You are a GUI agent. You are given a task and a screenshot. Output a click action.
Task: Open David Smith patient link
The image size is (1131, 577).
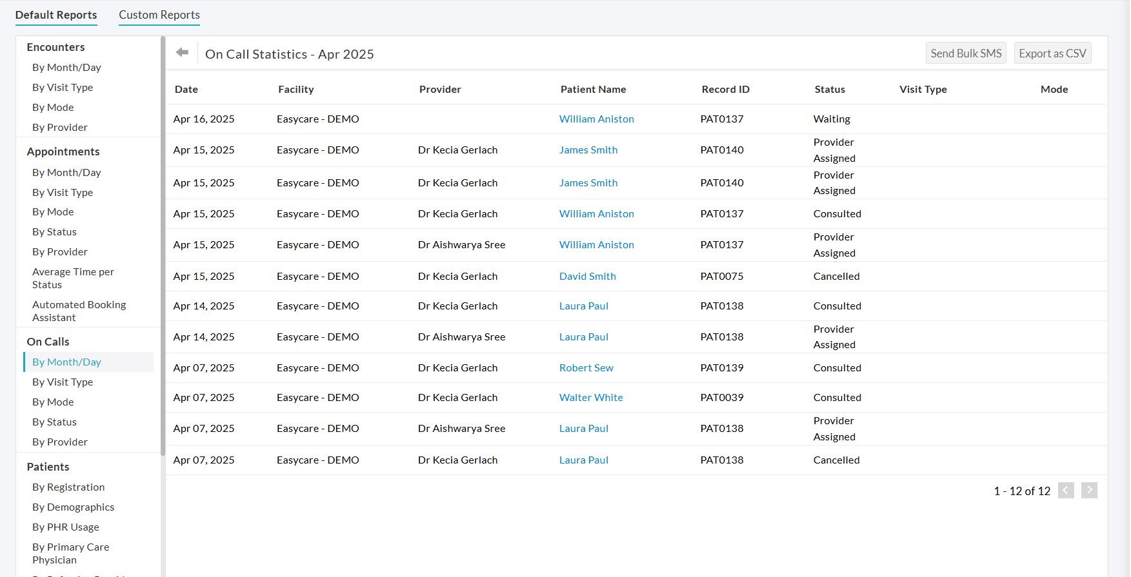click(587, 277)
